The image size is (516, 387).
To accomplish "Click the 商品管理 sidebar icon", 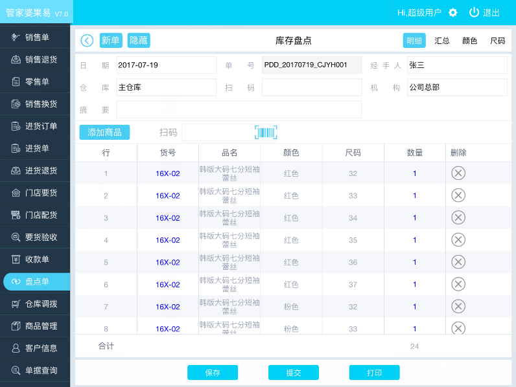I will point(16,326).
